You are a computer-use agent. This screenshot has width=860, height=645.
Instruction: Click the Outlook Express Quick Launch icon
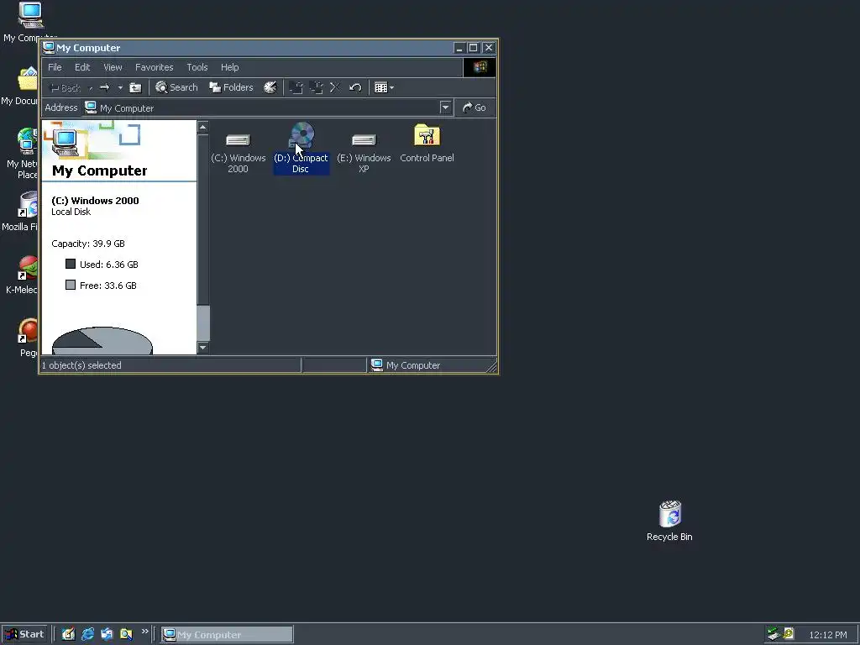[x=107, y=635]
